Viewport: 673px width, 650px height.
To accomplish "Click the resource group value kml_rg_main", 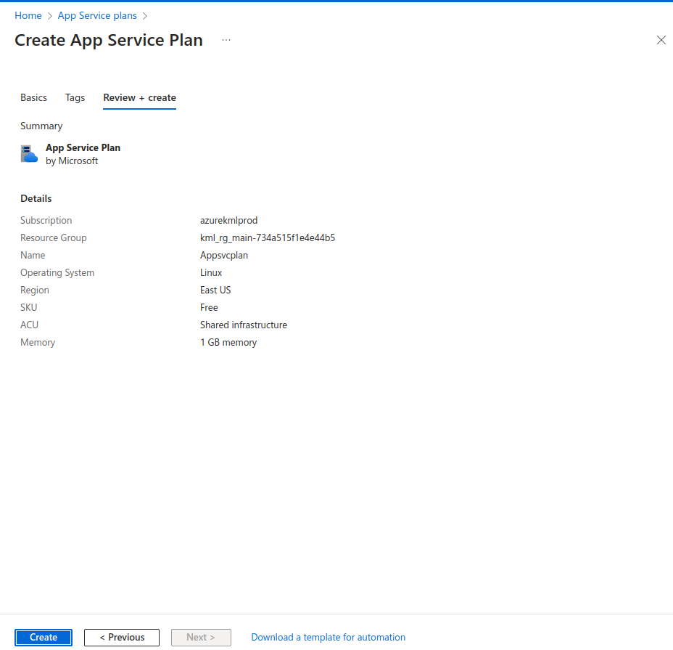I will point(267,237).
